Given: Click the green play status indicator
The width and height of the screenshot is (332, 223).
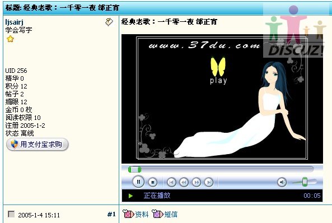Looking at the screenshot, I should 130,196.
